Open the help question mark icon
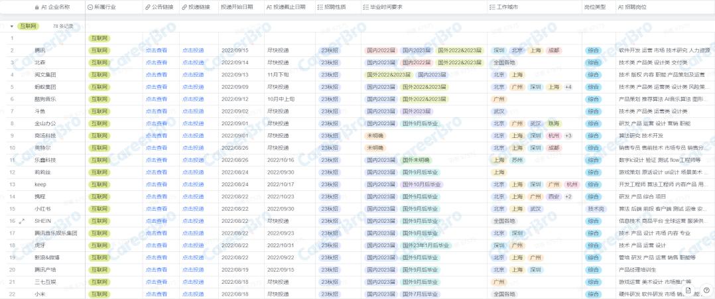 706,290
